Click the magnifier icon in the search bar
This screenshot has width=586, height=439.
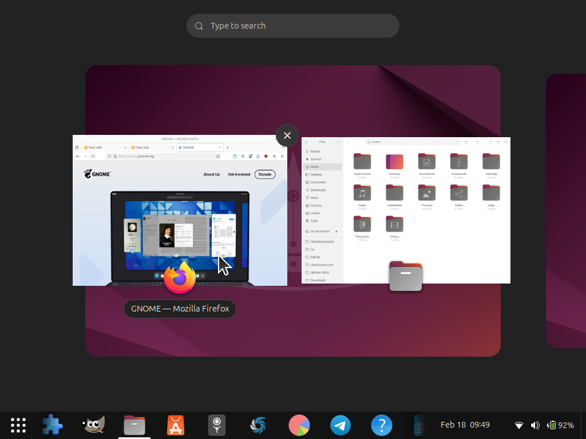199,26
